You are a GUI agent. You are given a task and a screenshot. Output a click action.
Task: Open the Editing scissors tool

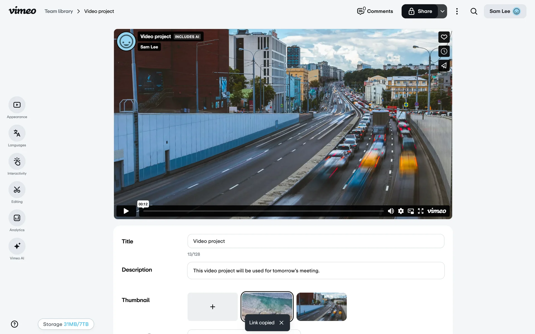(x=17, y=190)
